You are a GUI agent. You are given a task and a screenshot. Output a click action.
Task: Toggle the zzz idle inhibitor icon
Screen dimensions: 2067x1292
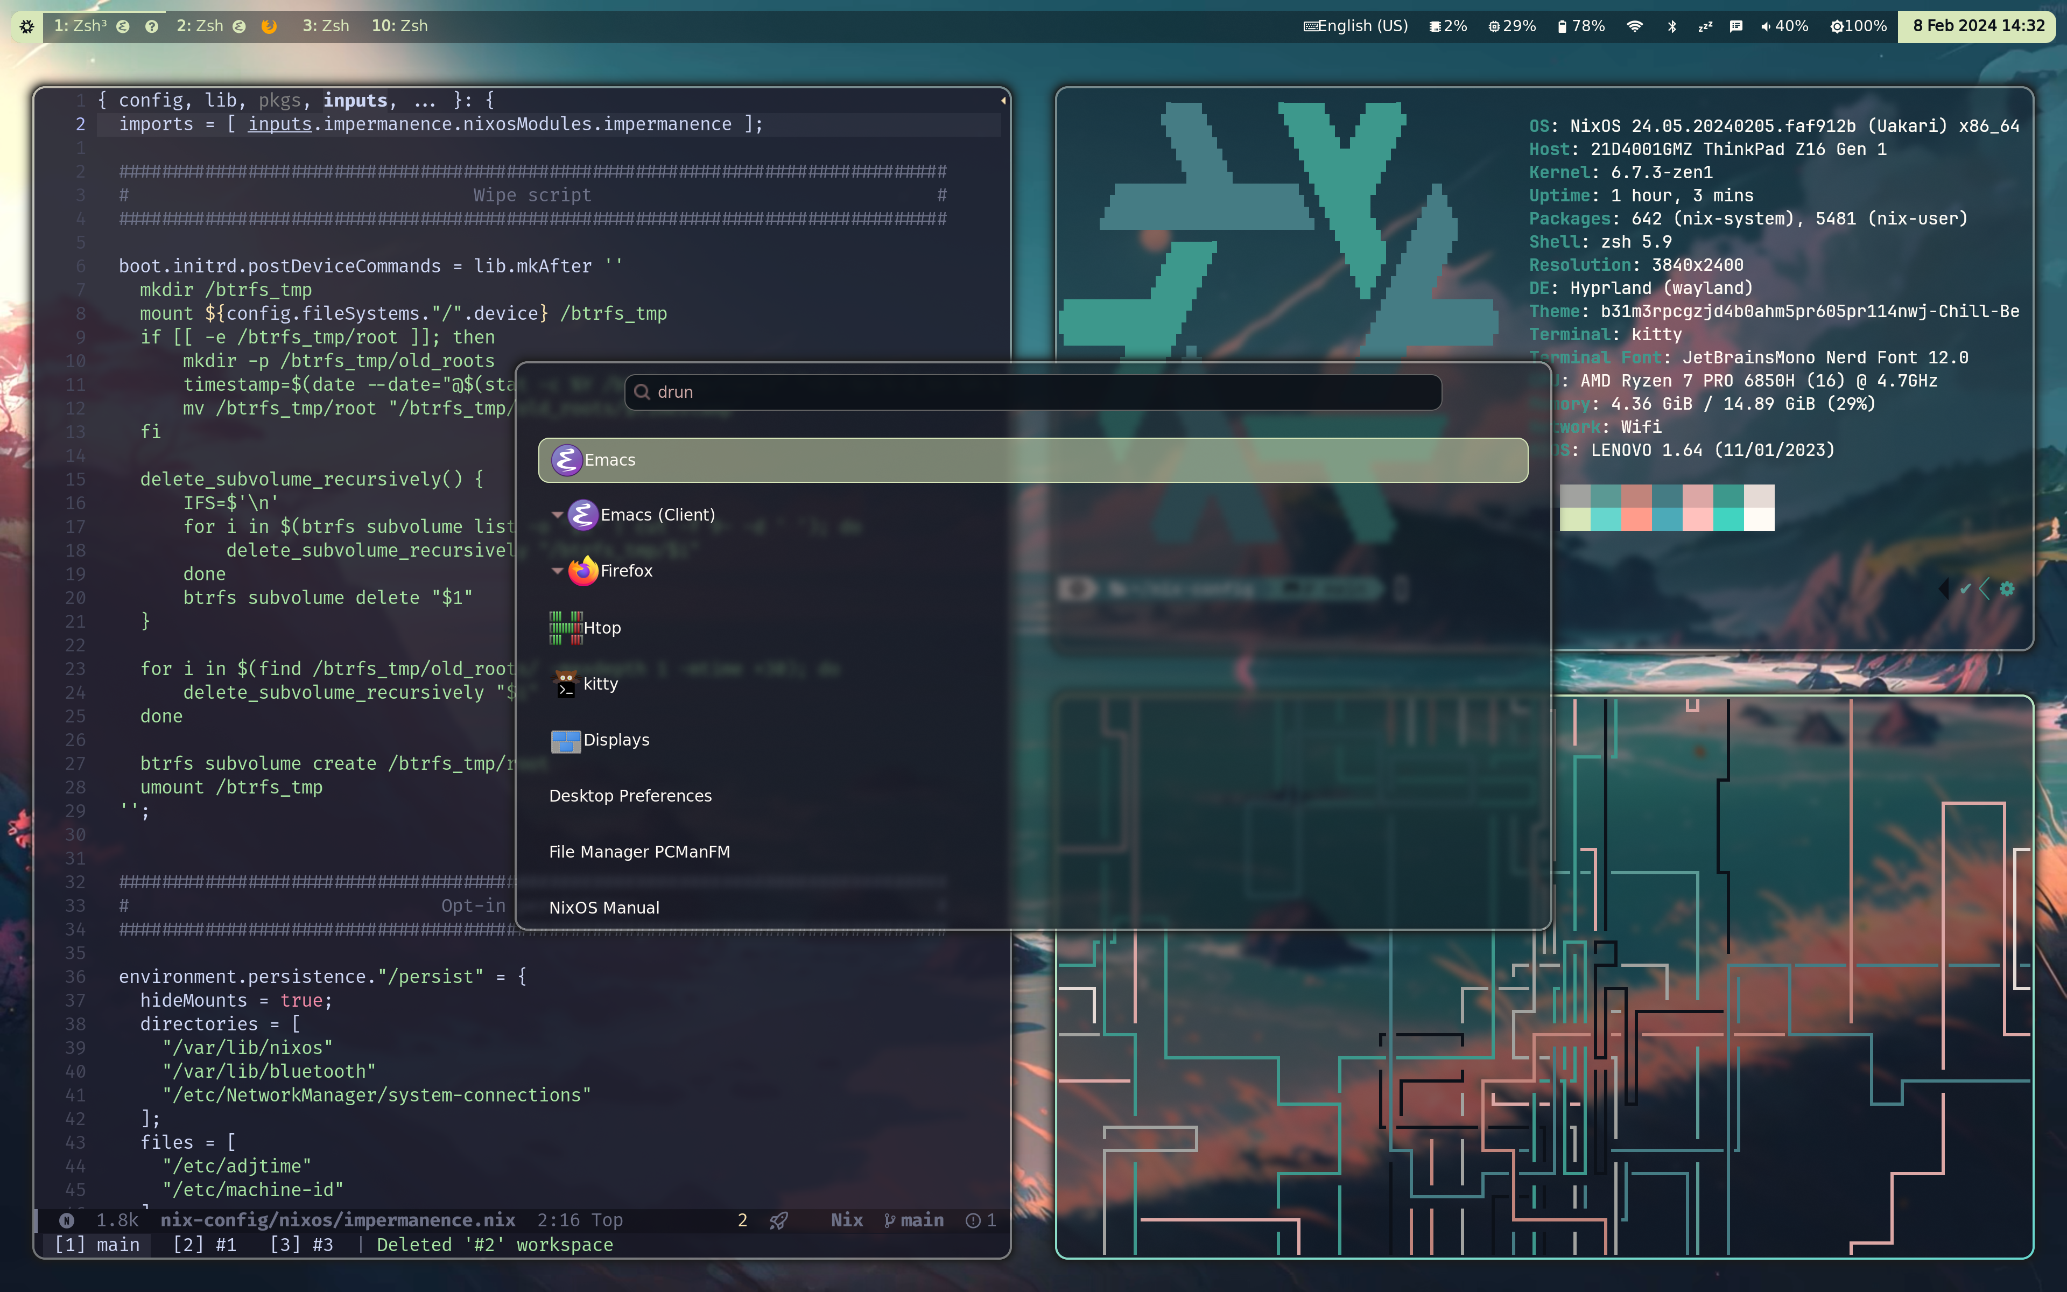coord(1705,26)
